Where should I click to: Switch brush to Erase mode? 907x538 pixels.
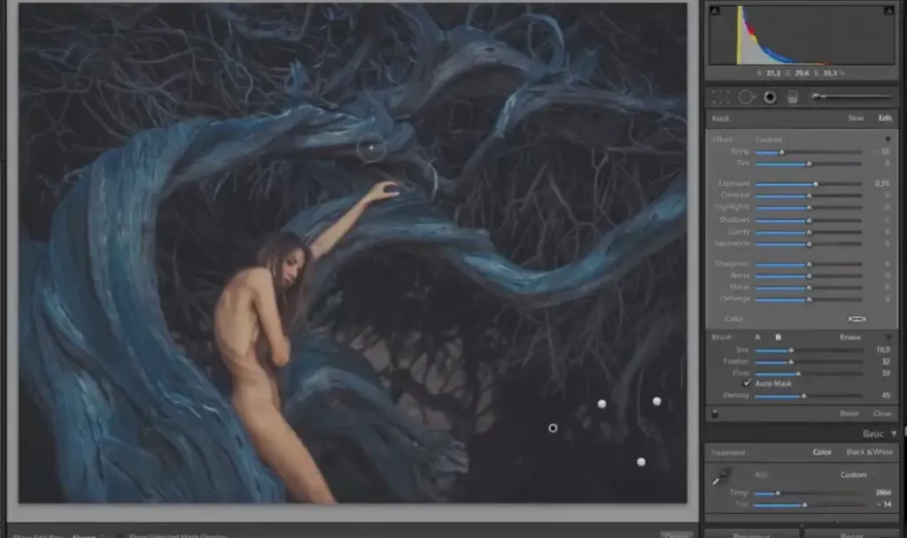point(850,337)
